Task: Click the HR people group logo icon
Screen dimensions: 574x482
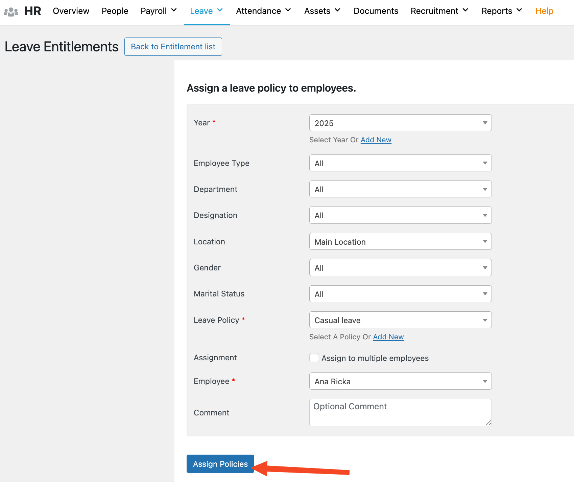Action: (x=11, y=12)
